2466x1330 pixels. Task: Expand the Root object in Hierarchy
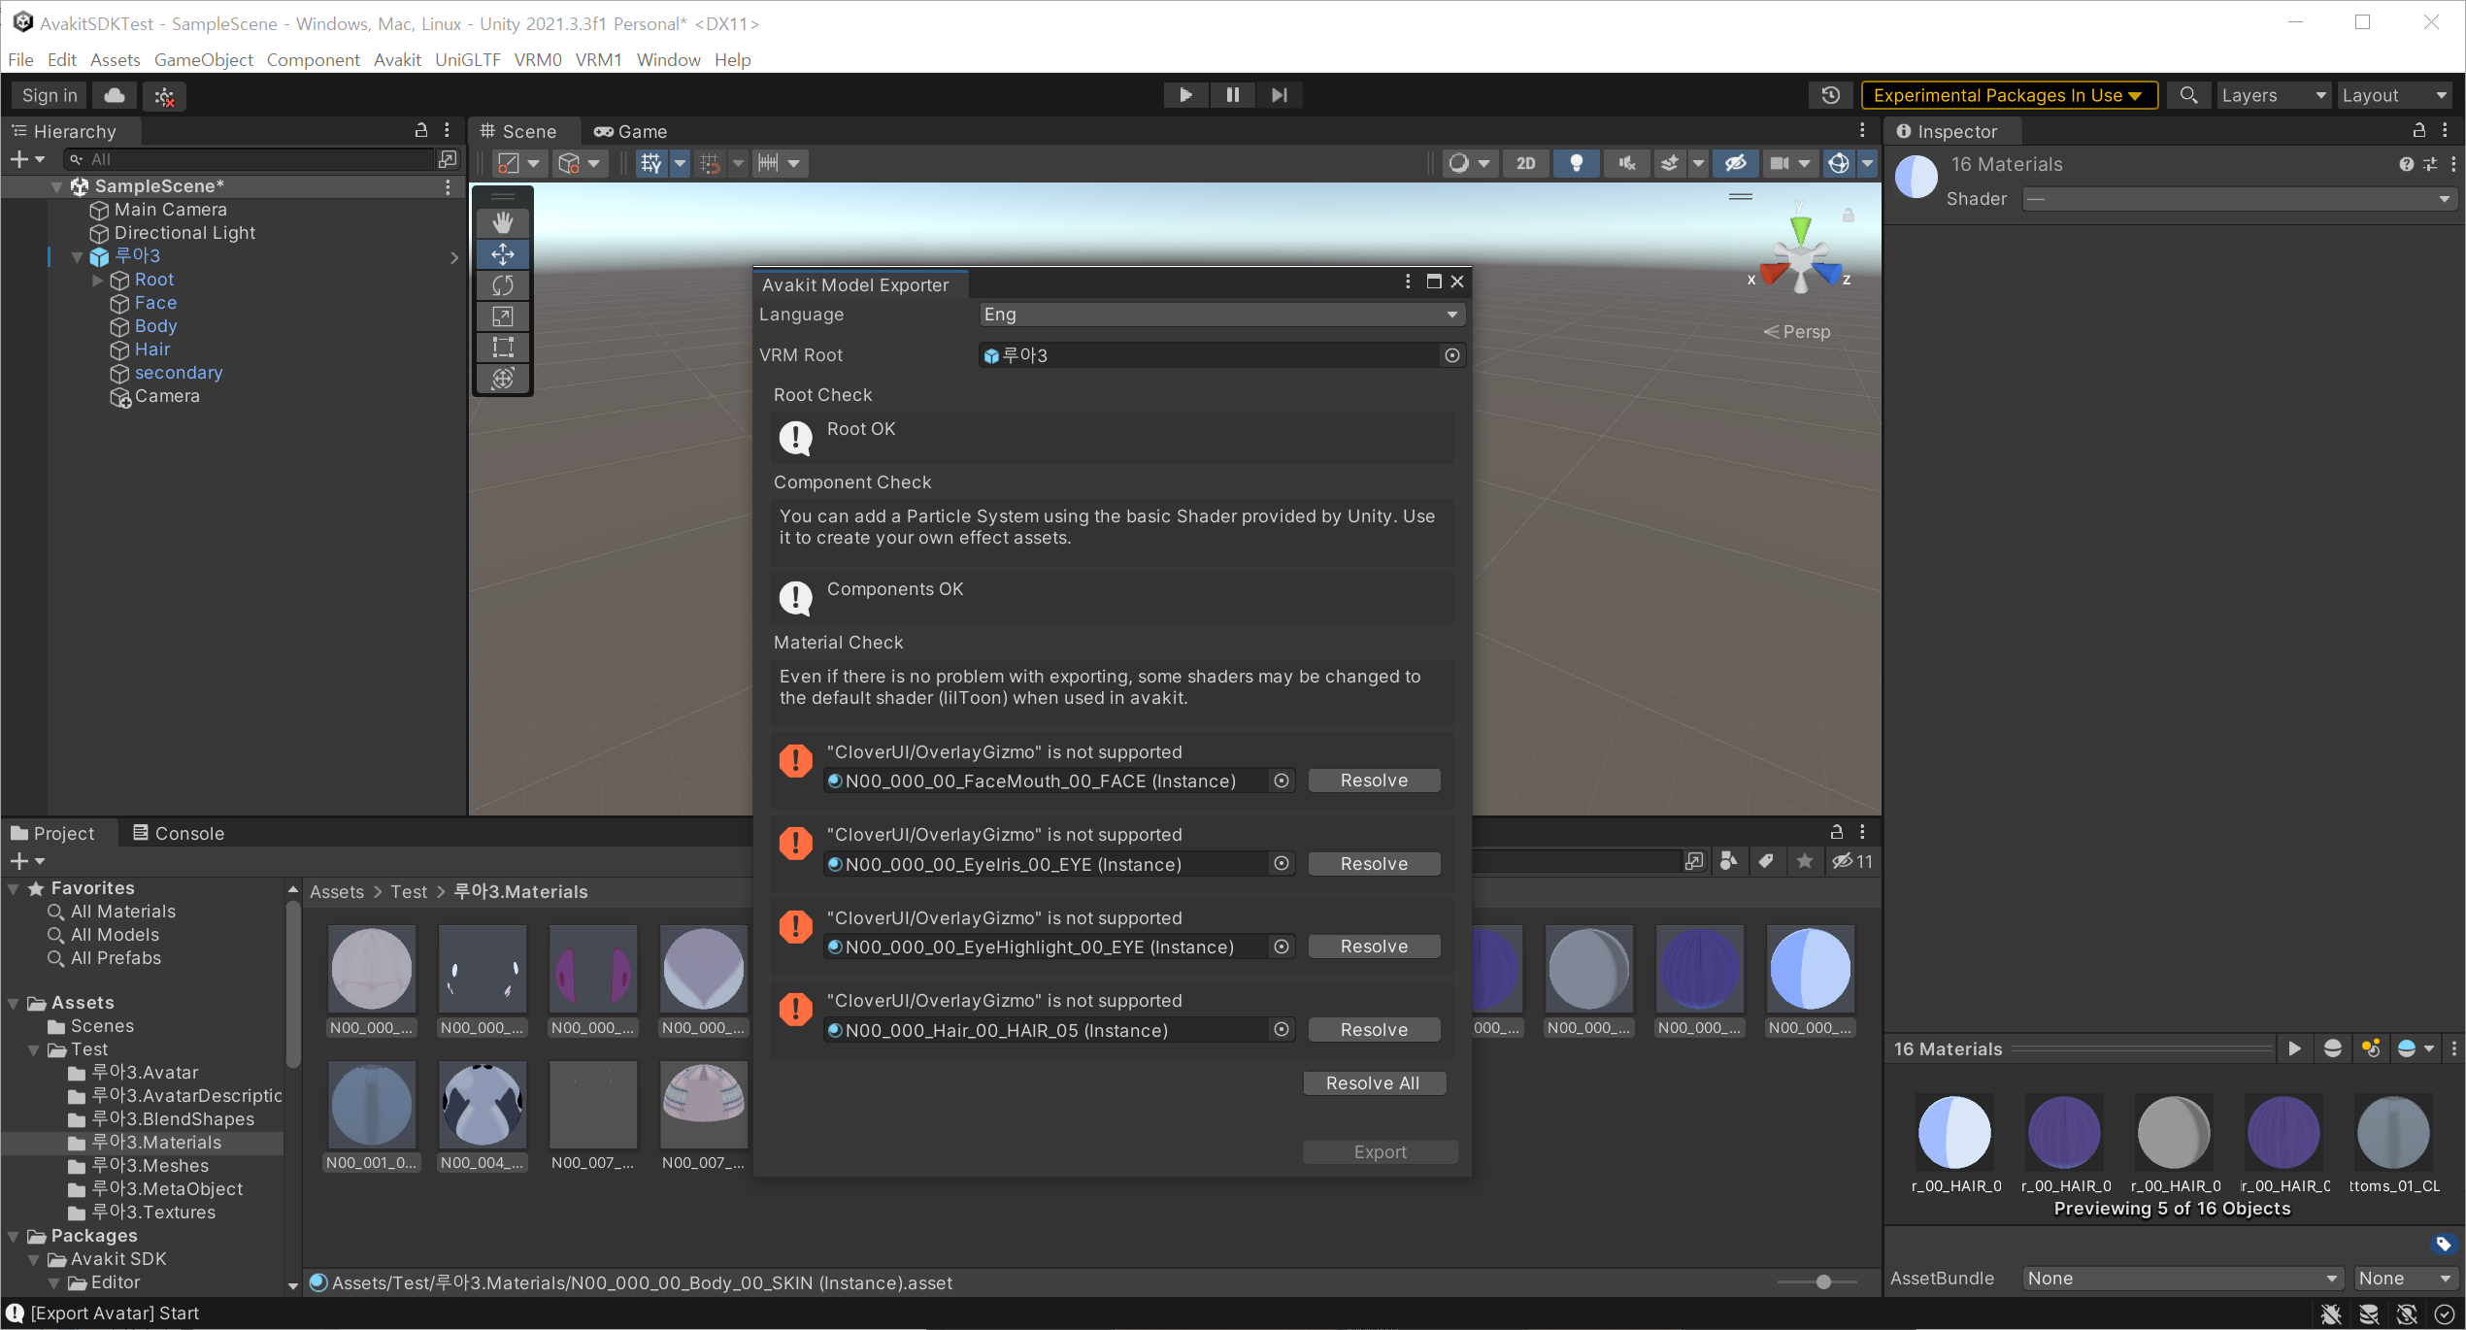pos(97,281)
